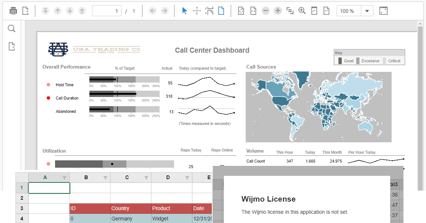Zoom out with the minus button
Viewport: 426px width, 223px height.
click(265, 11)
